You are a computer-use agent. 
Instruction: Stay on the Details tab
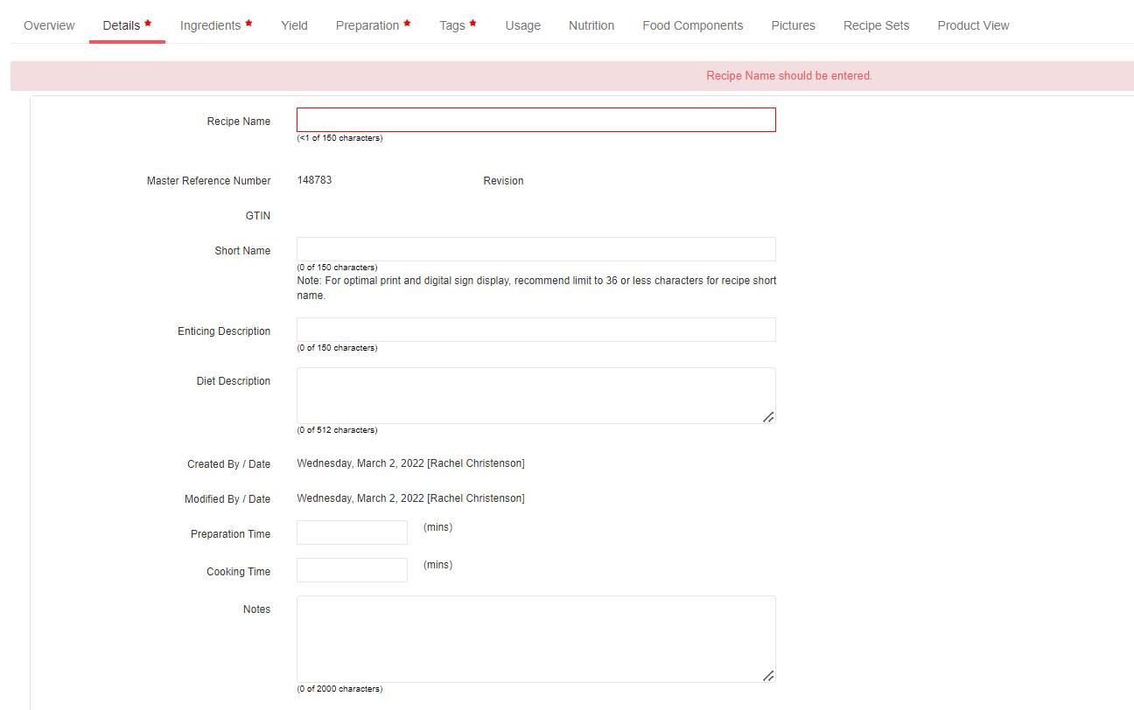(x=121, y=25)
